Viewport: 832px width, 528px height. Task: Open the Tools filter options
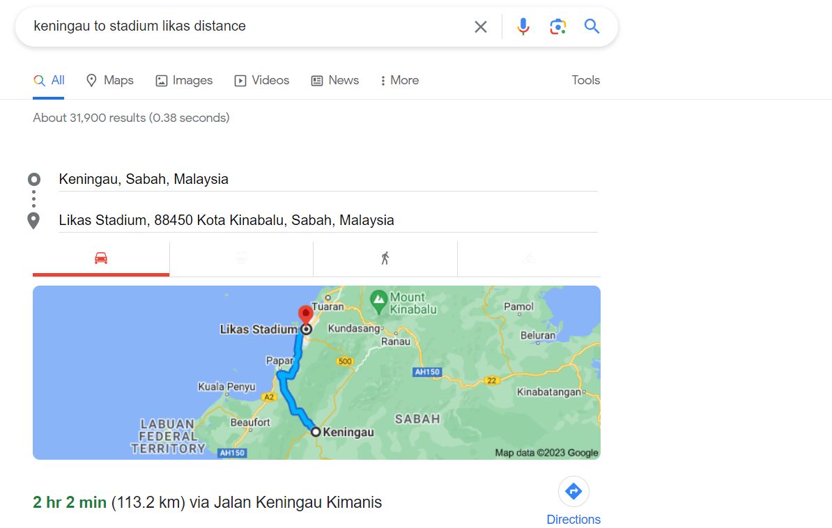coord(586,80)
